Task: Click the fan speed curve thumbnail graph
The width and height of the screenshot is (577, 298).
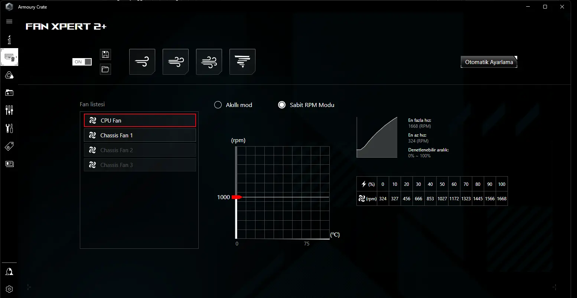Action: pos(377,137)
